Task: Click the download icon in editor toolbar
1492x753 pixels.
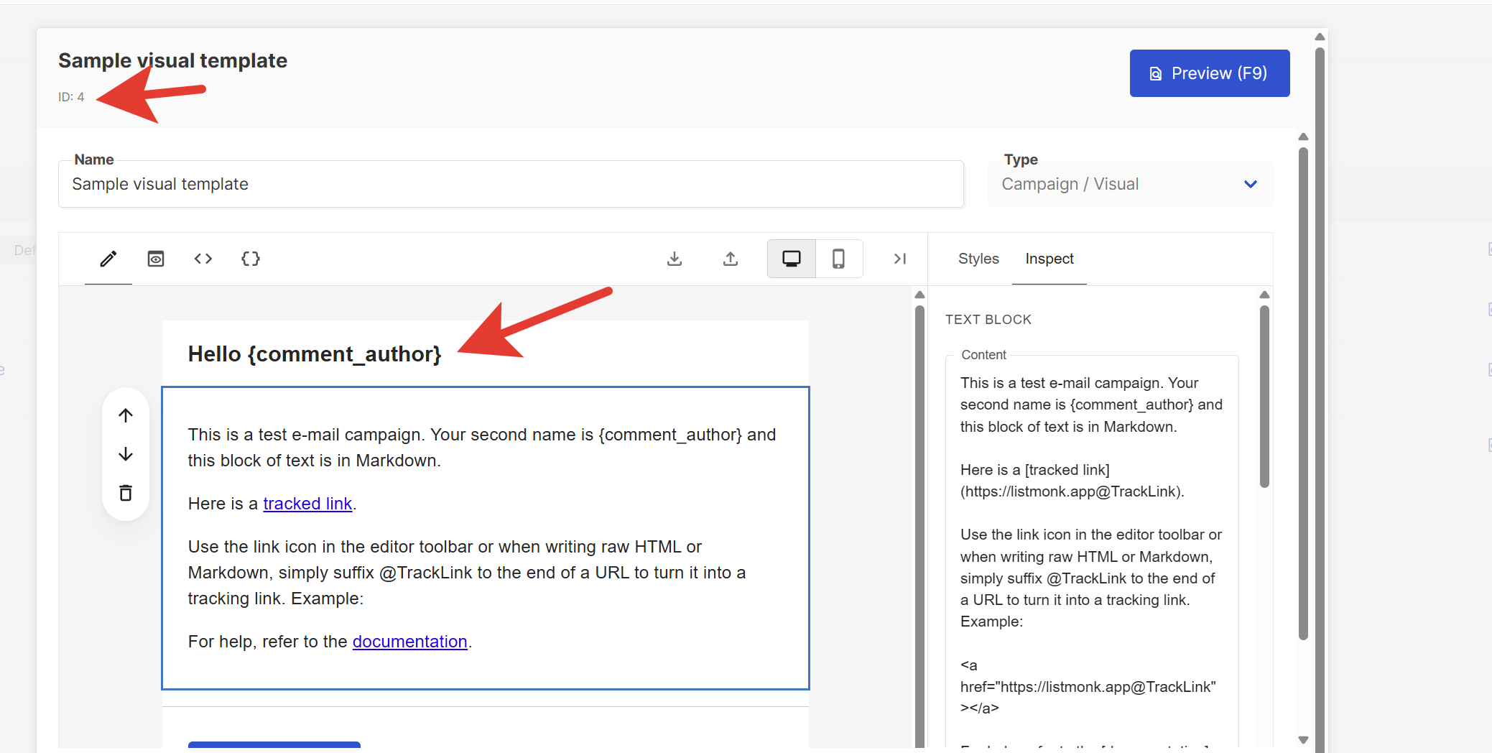Action: tap(675, 259)
